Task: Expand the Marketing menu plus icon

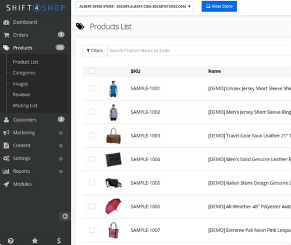Action: point(61,133)
